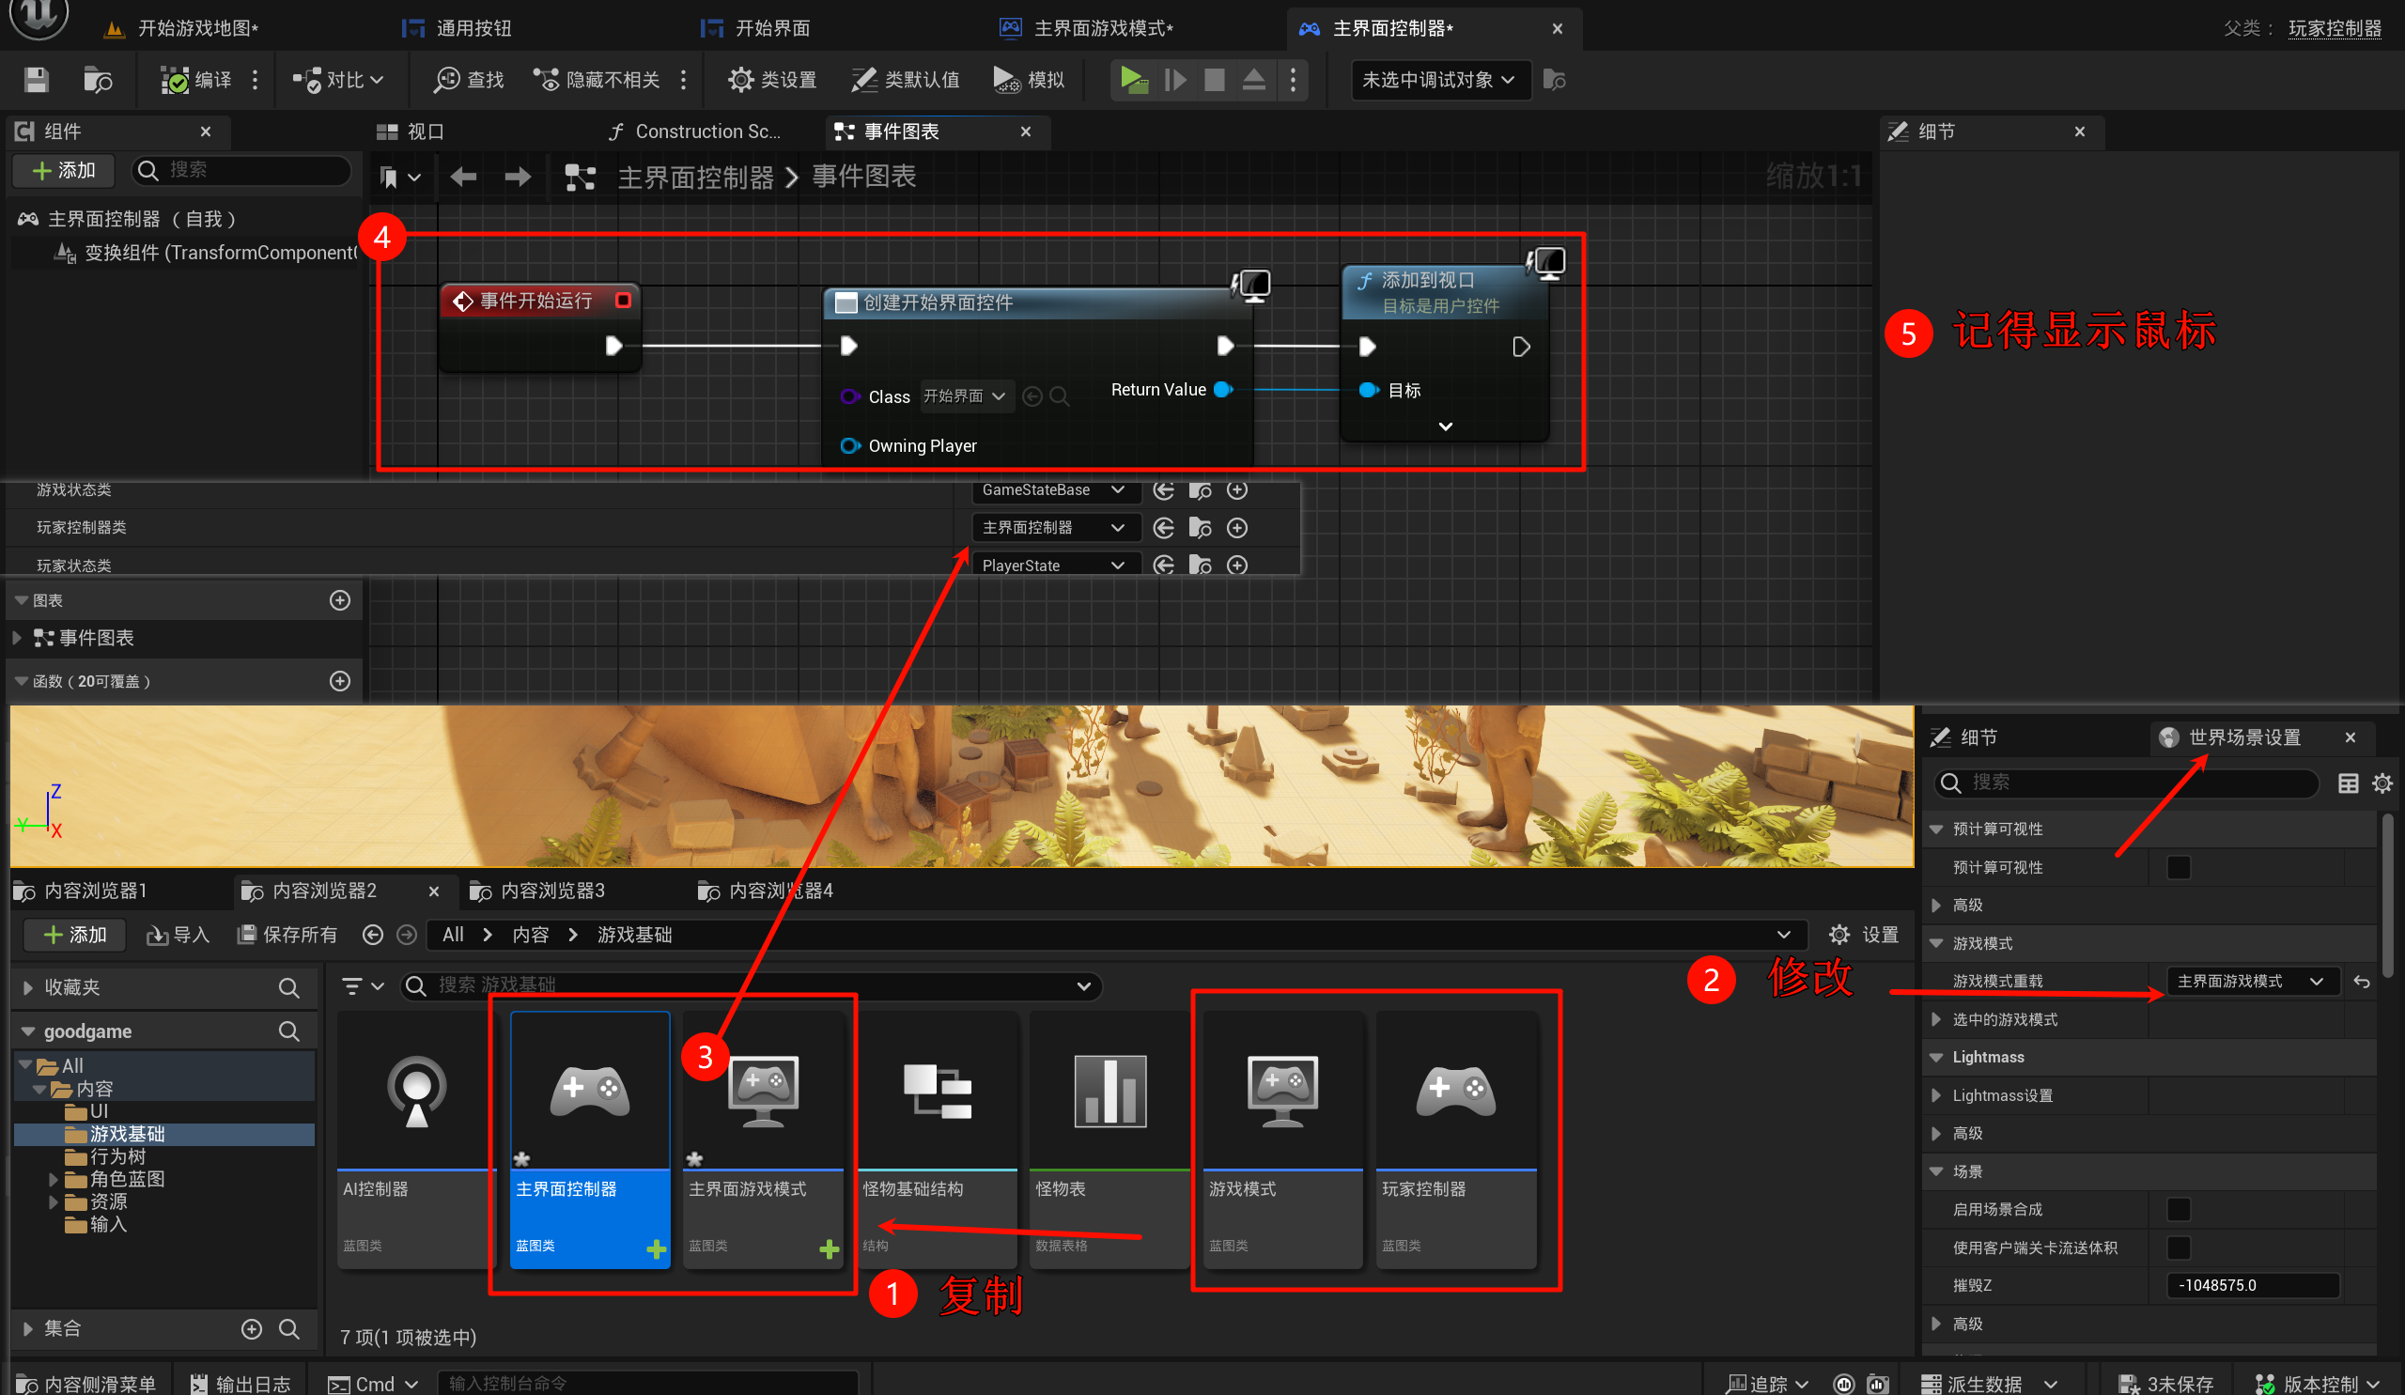This screenshot has height=1395, width=2405.
Task: Open the Find (查找) search tool
Action: tap(468, 80)
